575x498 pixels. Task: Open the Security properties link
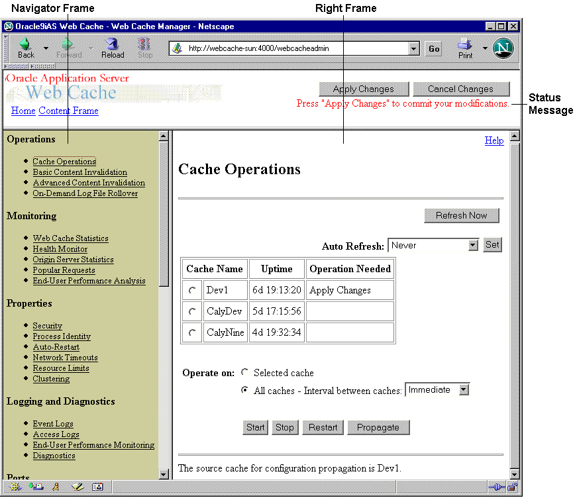47,326
